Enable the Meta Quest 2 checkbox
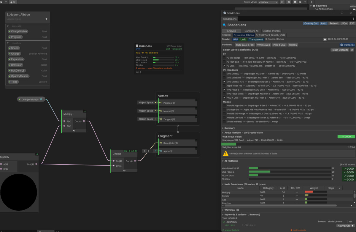 pos(224,74)
